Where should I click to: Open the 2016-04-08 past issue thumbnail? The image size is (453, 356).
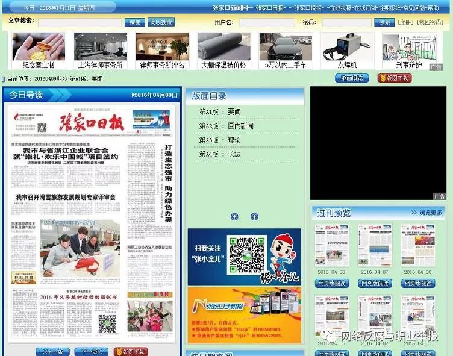pos(332,245)
